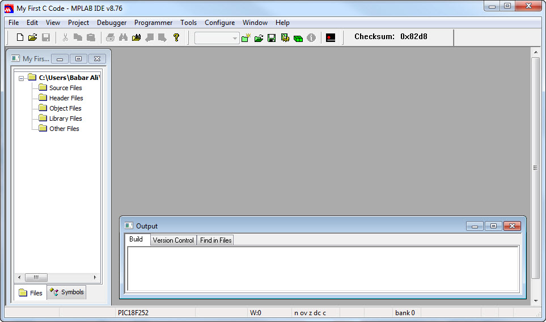
Task: Open the Window menu
Action: pyautogui.click(x=255, y=23)
